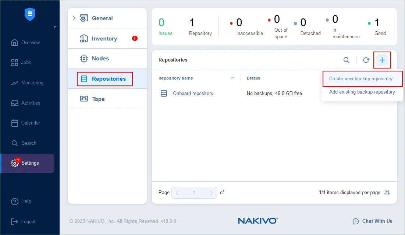Open the Repository Name sort dropdown
Viewport: 405px width, 235px height.
[232, 78]
